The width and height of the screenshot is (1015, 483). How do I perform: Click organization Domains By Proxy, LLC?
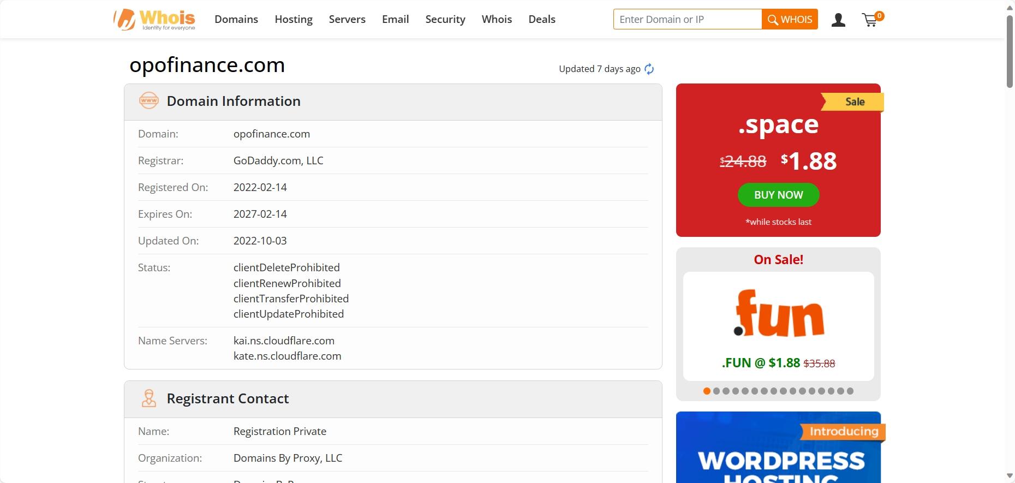pyautogui.click(x=288, y=458)
